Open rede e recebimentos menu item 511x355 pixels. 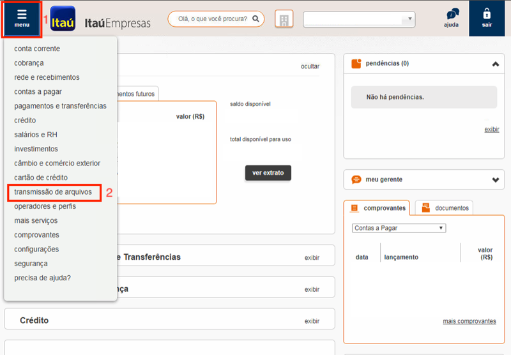pos(47,77)
